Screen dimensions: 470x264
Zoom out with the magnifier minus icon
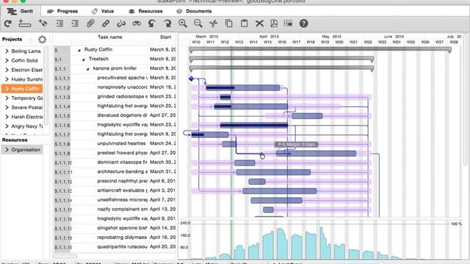pos(198,23)
